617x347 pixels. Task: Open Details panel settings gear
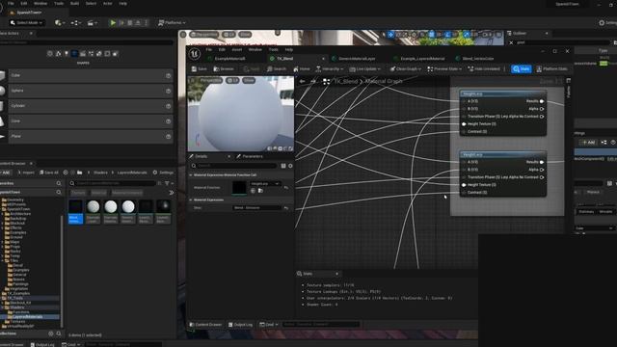click(290, 166)
